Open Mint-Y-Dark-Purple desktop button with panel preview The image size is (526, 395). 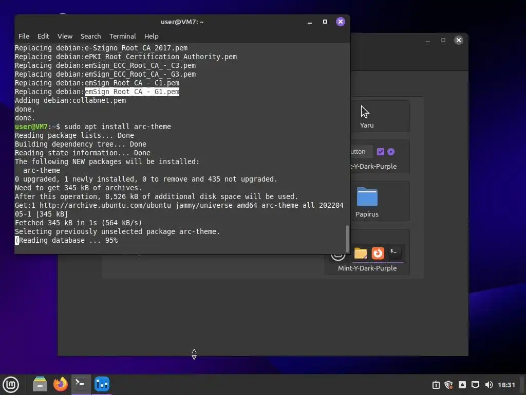click(367, 253)
